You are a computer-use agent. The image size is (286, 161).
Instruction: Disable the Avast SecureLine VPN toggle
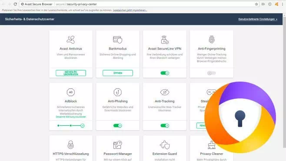tap(165, 73)
